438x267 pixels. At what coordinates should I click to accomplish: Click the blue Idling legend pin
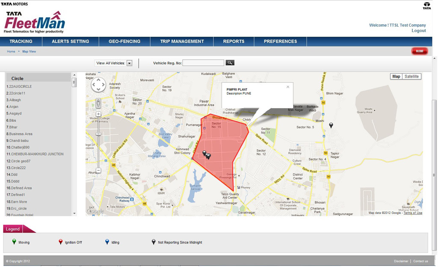[x=107, y=242]
